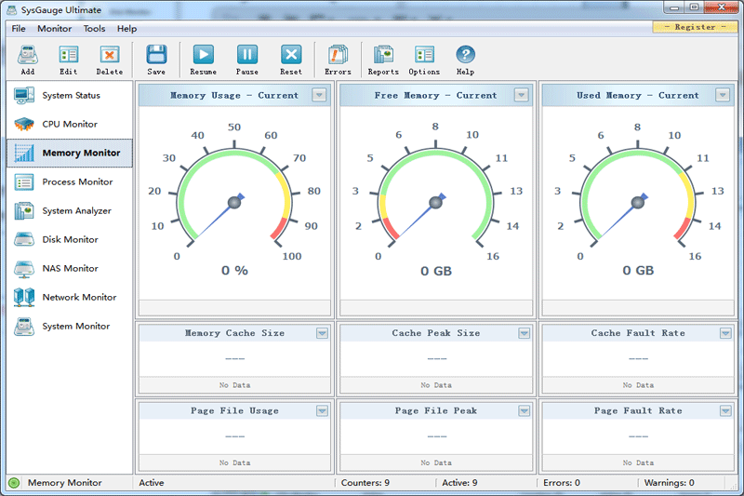The image size is (744, 496).
Task: Reset counters with the Reset icon
Action: pos(291,55)
